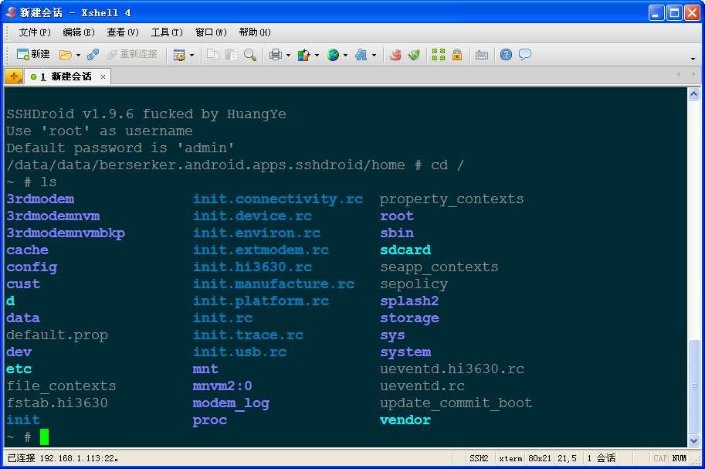Click the magnifier find icon
705x469 pixels.
250,55
